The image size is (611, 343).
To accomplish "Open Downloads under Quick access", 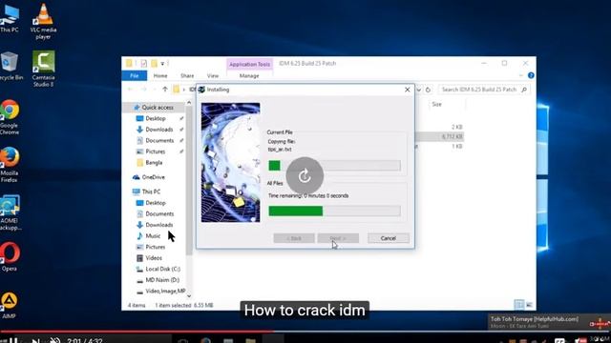I will [x=159, y=130].
